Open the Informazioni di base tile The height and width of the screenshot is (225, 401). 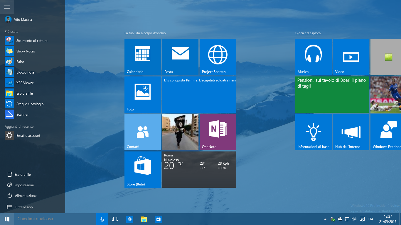314,132
